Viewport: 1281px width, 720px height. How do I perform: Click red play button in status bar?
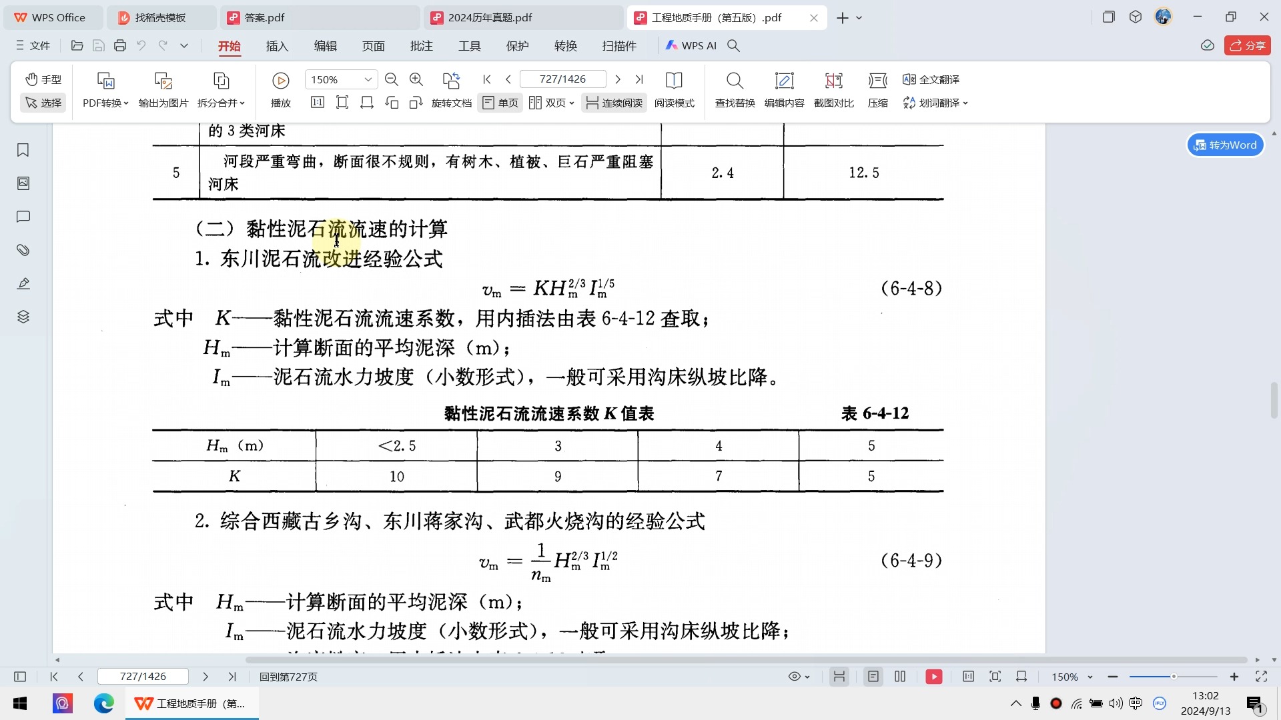click(934, 677)
